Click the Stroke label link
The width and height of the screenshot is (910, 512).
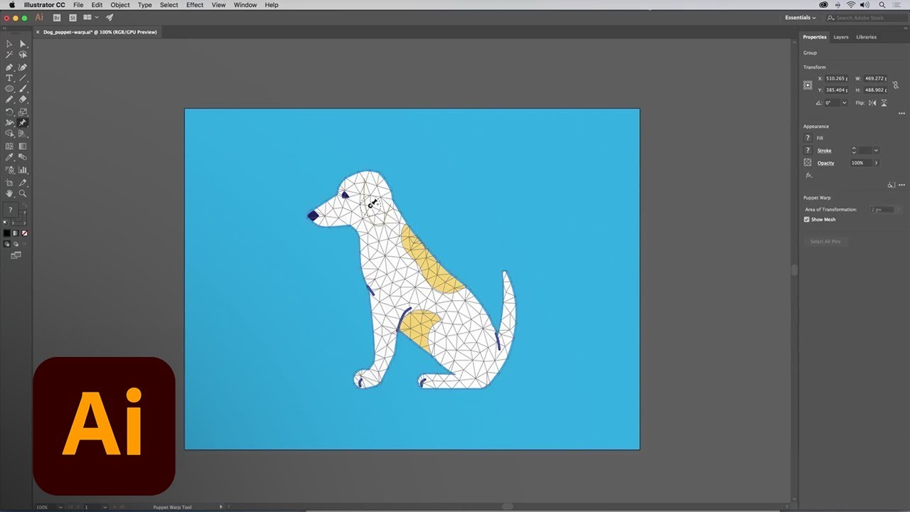click(824, 150)
